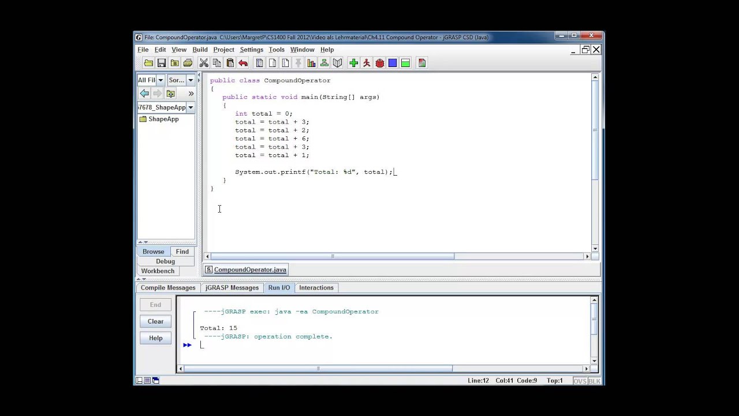Click the blue square toolbar icon

pos(393,63)
